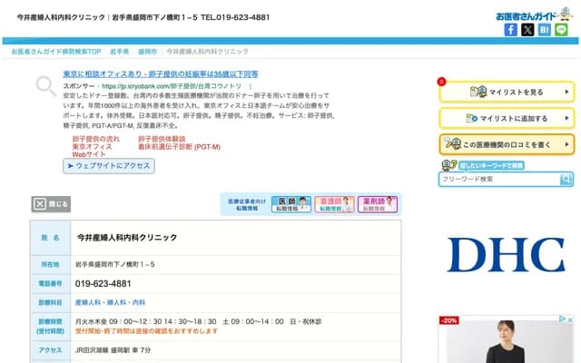Go to お医者さんガイド病院検索TOP breadcrumb
Screen dimensions: 581x363
(56, 52)
